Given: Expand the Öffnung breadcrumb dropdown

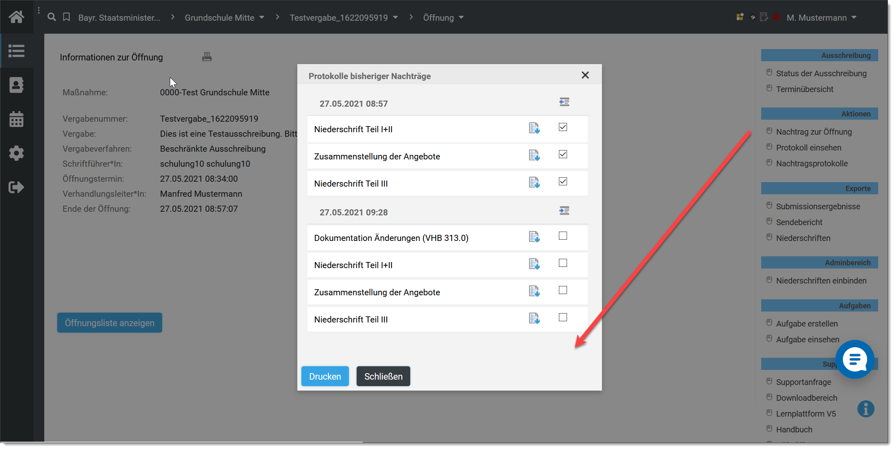Looking at the screenshot, I should point(461,17).
